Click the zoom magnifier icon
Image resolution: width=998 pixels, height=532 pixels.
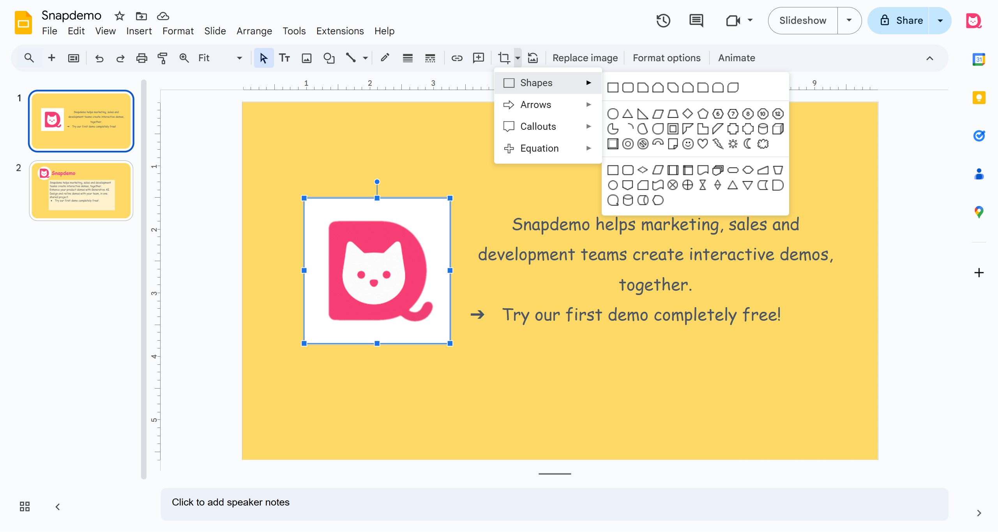(x=184, y=58)
